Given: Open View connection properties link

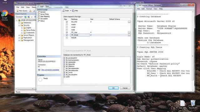Looking at the screenshot, I should [50, 70].
